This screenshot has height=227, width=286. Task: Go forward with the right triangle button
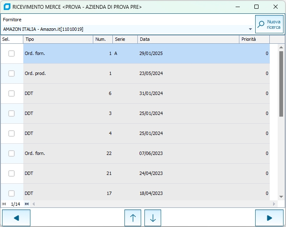269,218
